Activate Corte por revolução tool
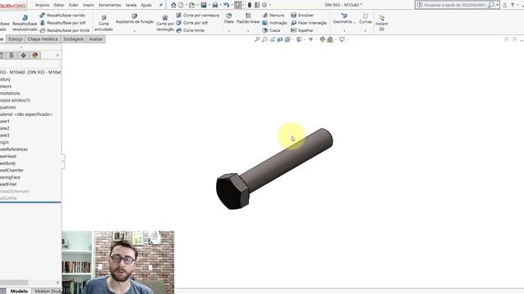Screen dimensions: 524x294 pyautogui.click(x=165, y=23)
